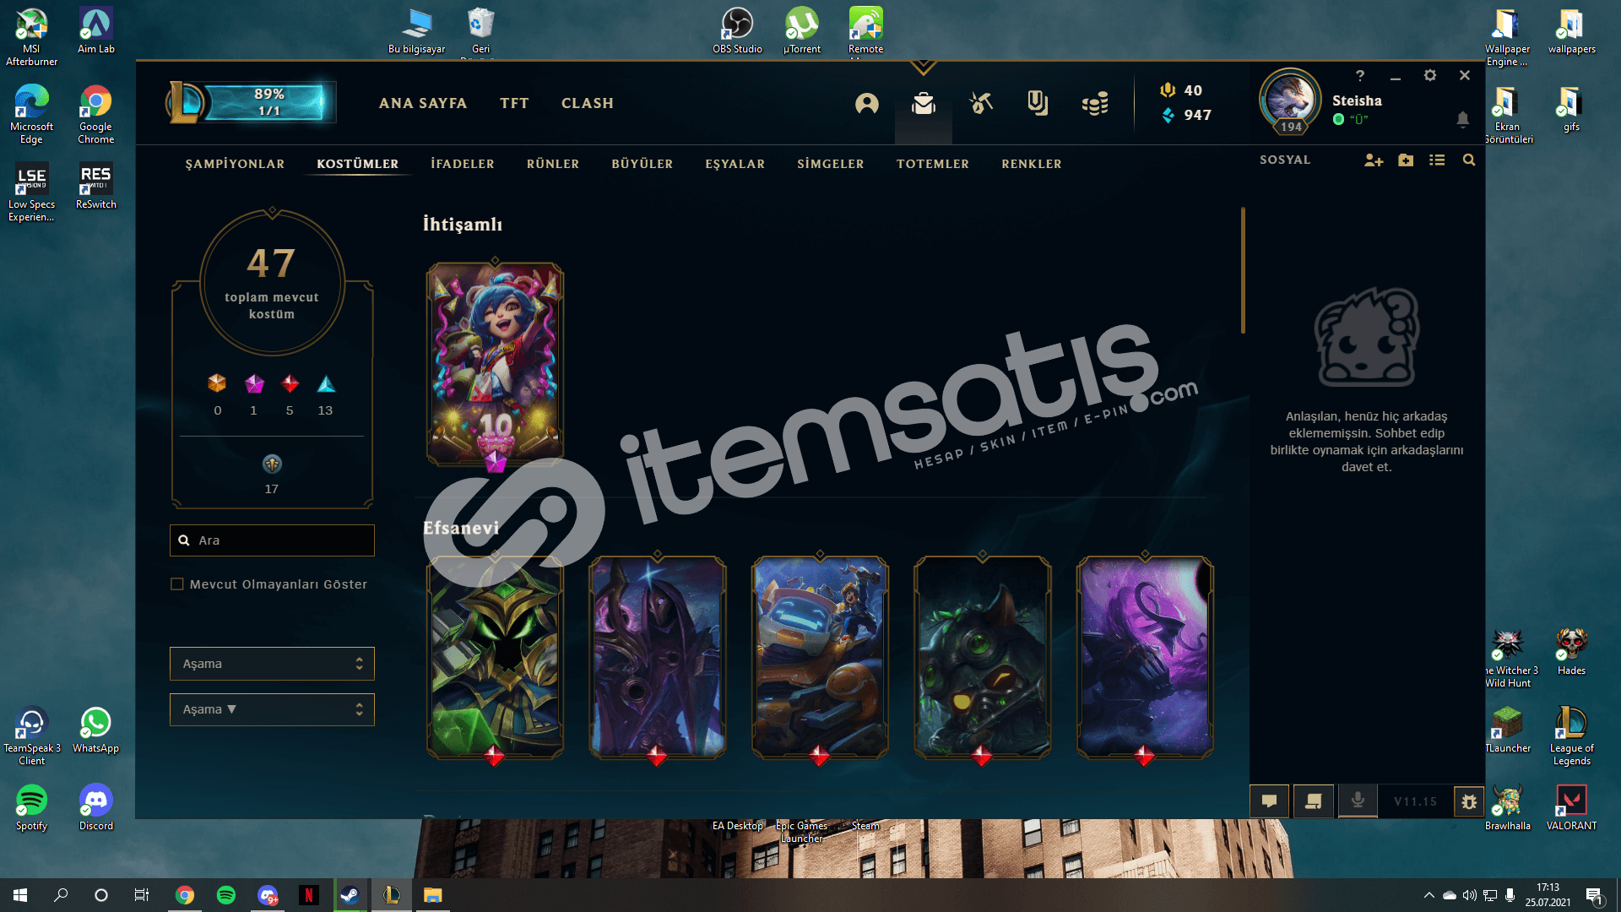Open the store coins icon

(x=1095, y=104)
